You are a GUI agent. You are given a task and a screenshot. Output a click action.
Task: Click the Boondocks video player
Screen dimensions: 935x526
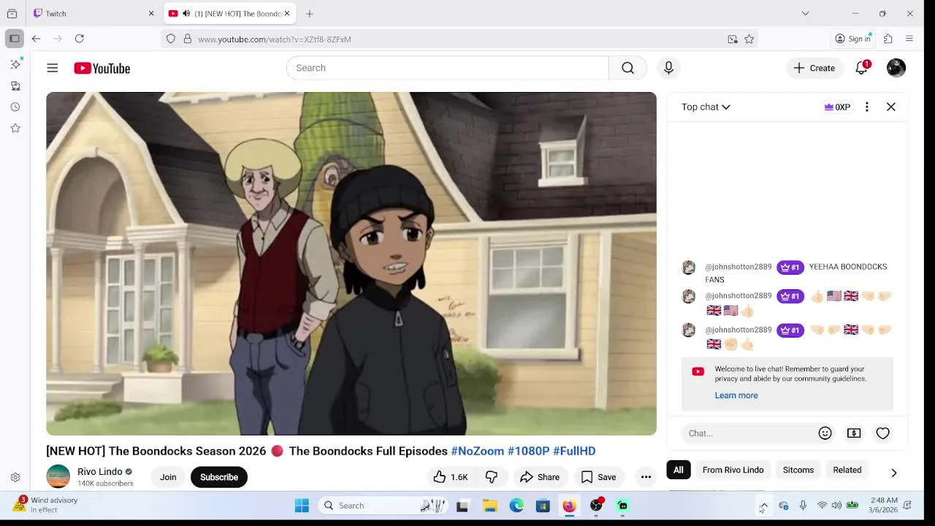point(351,264)
